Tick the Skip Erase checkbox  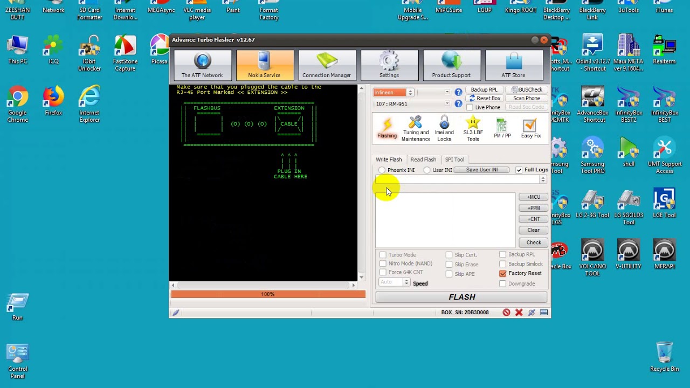click(x=449, y=265)
